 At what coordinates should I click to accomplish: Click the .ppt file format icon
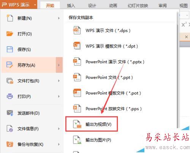click(x=77, y=77)
